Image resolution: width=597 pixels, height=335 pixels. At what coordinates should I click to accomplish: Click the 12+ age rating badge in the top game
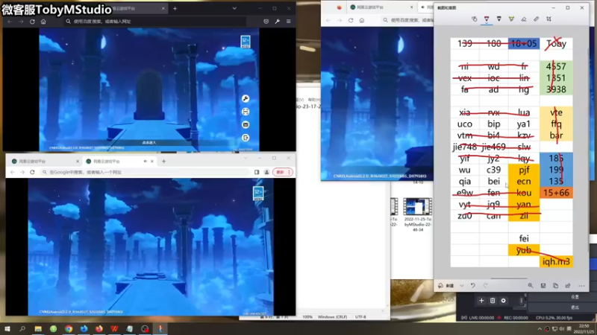pyautogui.click(x=246, y=42)
